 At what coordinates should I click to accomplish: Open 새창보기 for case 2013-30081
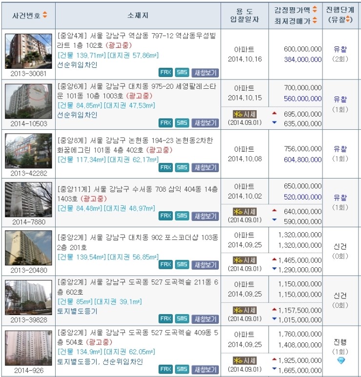[x=205, y=73]
